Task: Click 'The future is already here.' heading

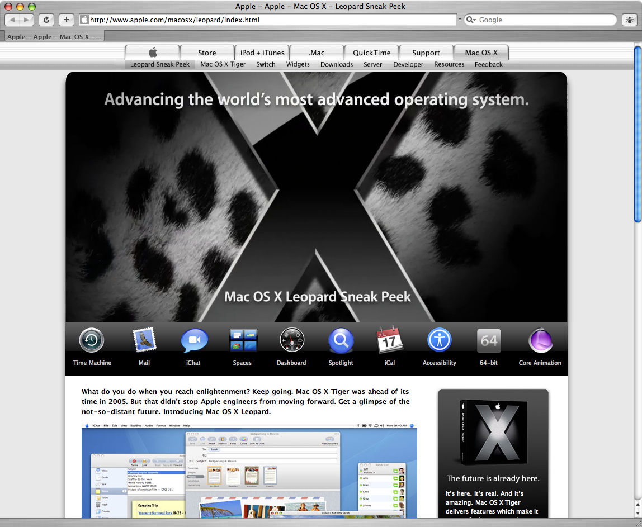Action: (493, 478)
